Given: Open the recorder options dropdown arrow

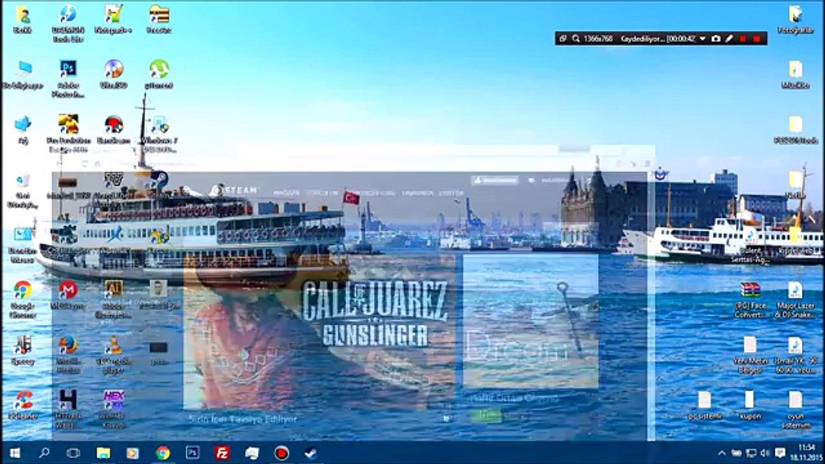Looking at the screenshot, I should [x=703, y=39].
